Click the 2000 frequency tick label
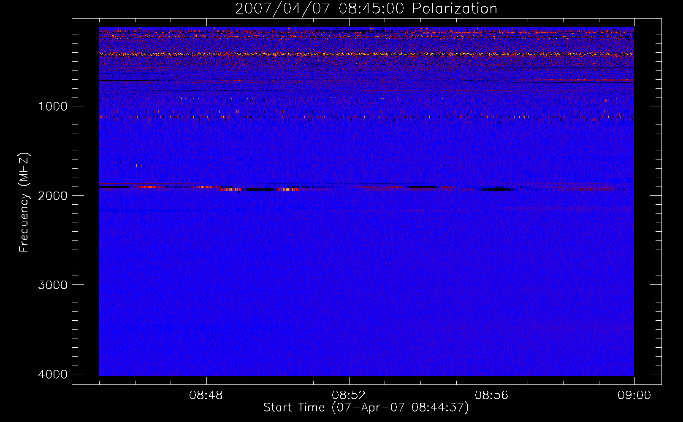683x422 pixels. click(x=53, y=196)
